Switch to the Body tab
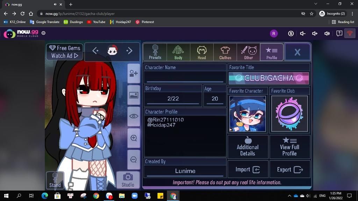Image resolution: width=358 pixels, height=201 pixels. click(x=178, y=52)
